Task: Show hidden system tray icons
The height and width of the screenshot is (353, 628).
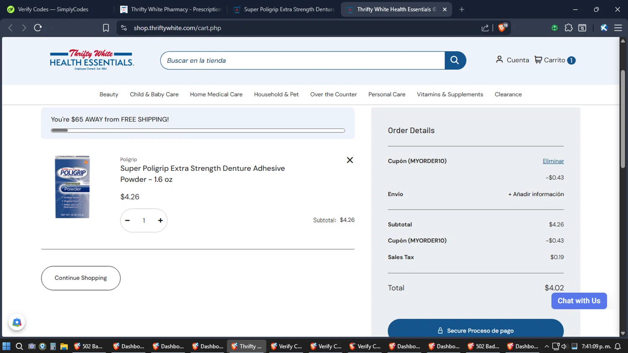Action: (546, 346)
